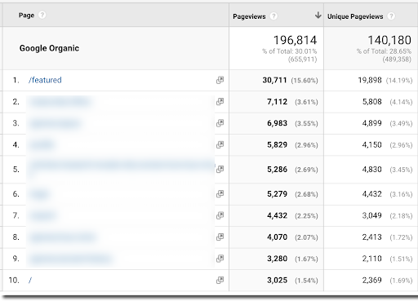Select pageviews value 5,829

(277, 144)
